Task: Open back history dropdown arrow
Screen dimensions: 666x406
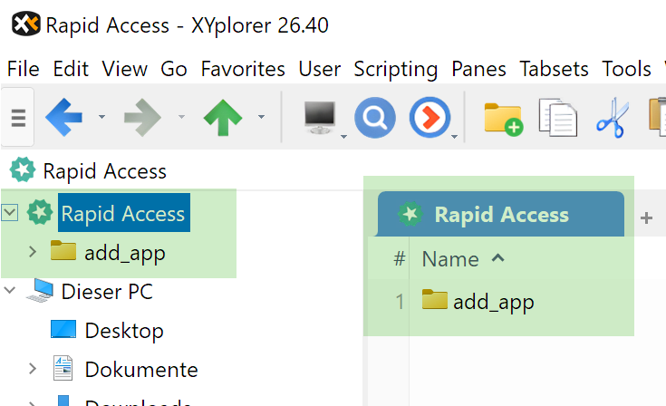Action: pos(101,116)
